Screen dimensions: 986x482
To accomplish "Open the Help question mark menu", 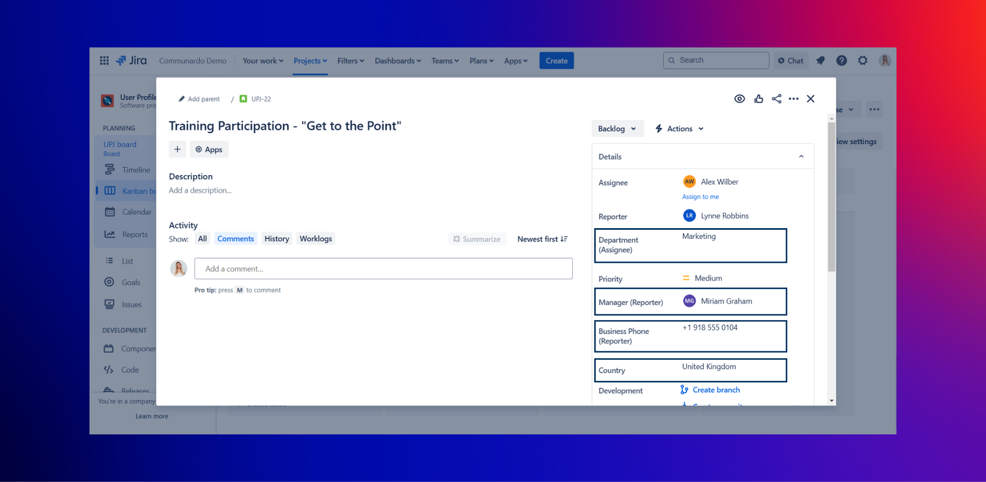I will pos(842,61).
